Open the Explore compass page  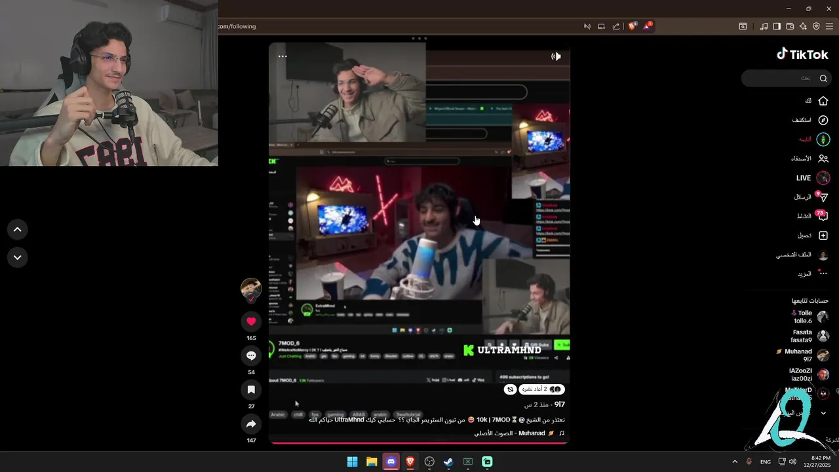click(810, 120)
